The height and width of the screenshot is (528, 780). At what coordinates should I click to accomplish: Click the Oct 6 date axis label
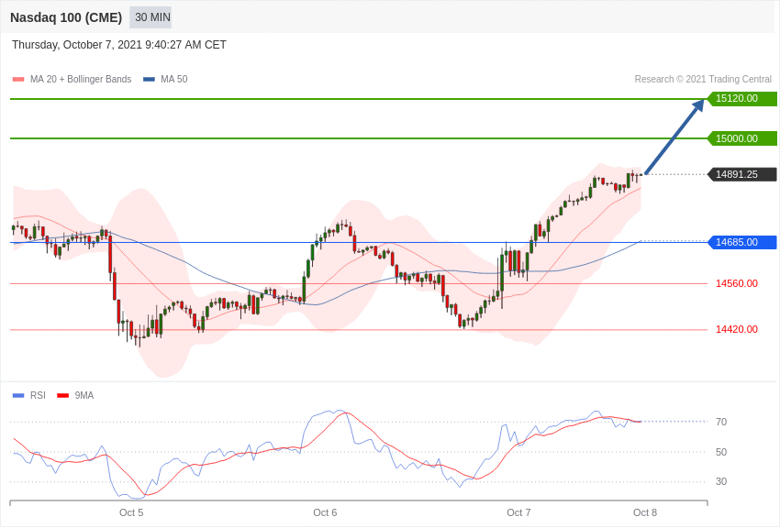pyautogui.click(x=325, y=512)
